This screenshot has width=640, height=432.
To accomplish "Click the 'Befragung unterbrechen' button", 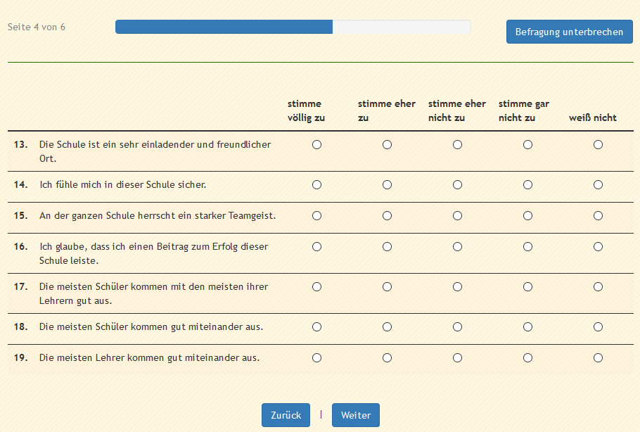I will click(570, 32).
